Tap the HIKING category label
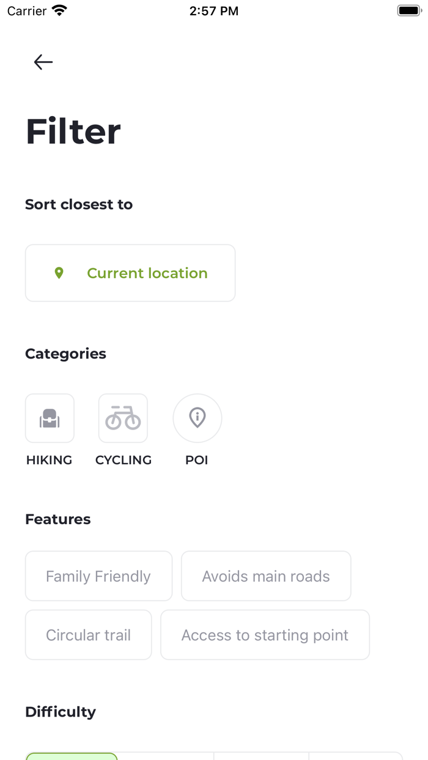 point(49,460)
